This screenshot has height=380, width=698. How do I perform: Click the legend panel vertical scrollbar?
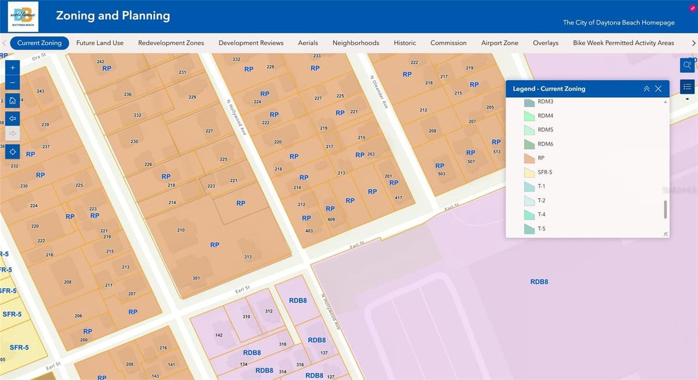click(665, 210)
